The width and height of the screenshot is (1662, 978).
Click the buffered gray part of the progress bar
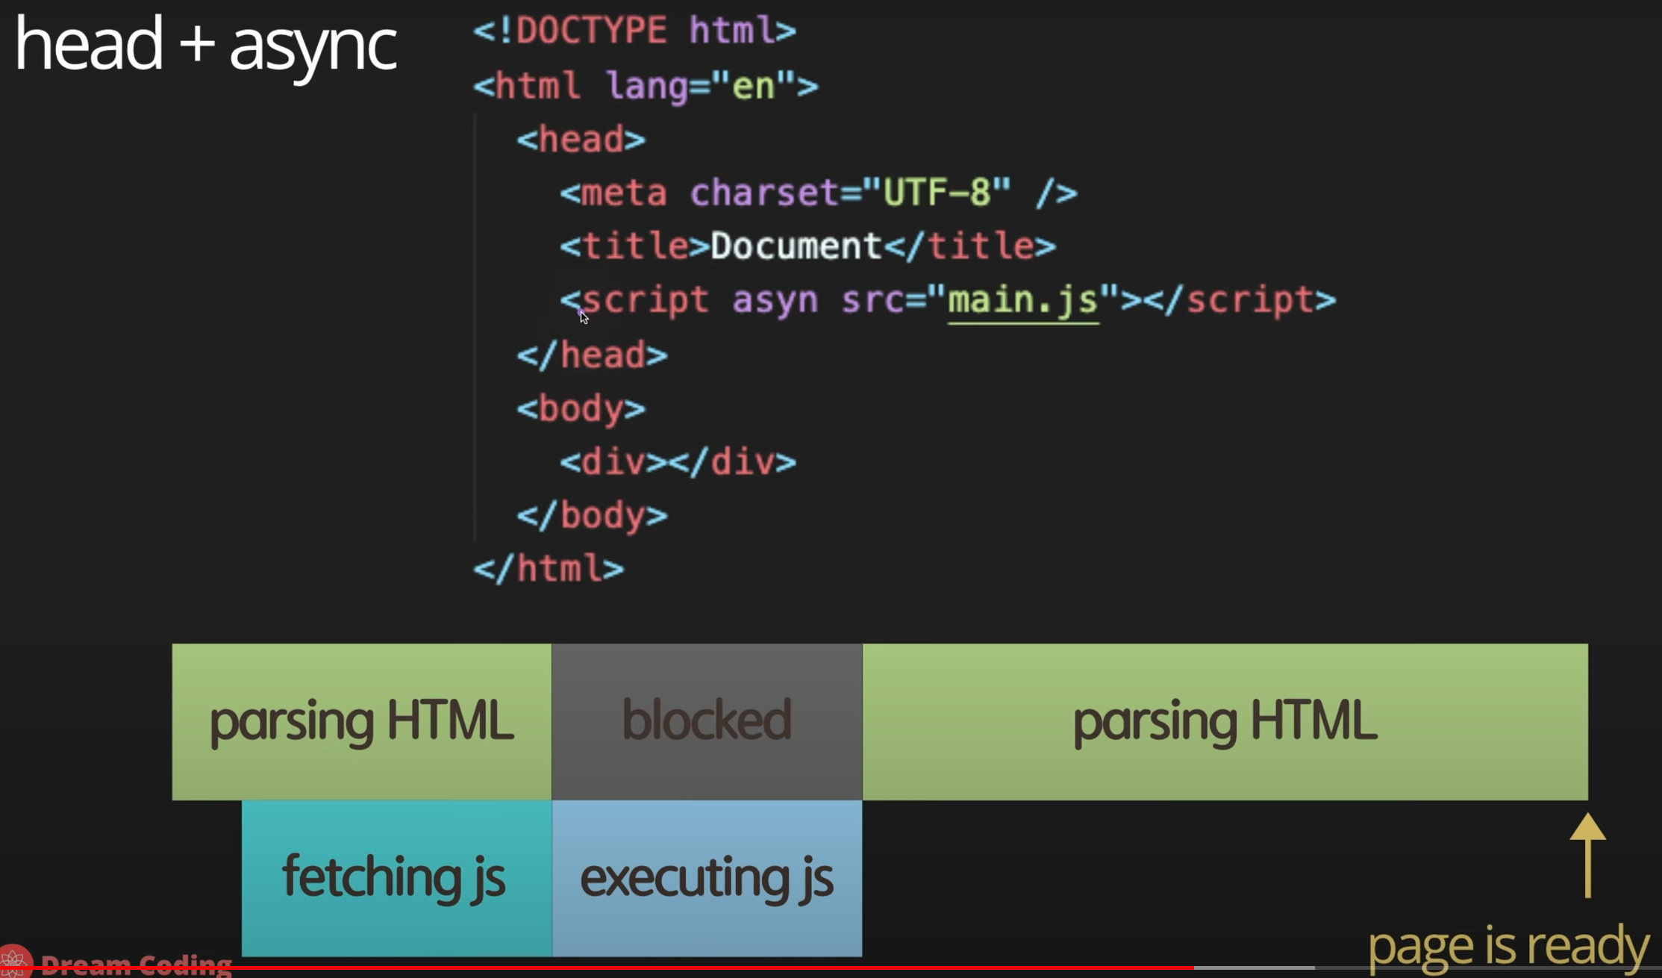click(x=1254, y=968)
